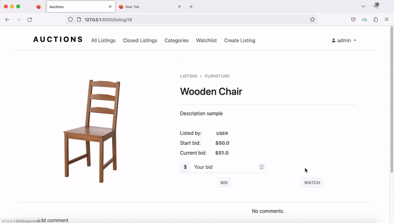Click the address bar URL

point(108,20)
